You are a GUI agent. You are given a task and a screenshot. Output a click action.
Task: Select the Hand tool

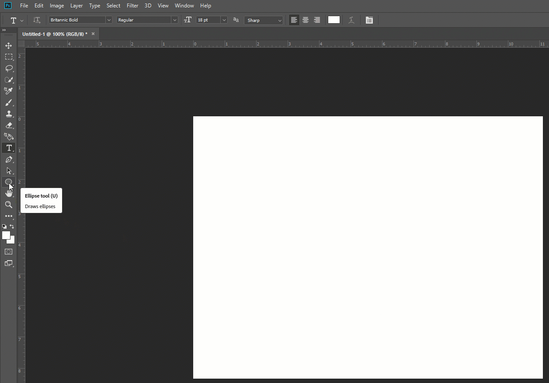tap(9, 193)
